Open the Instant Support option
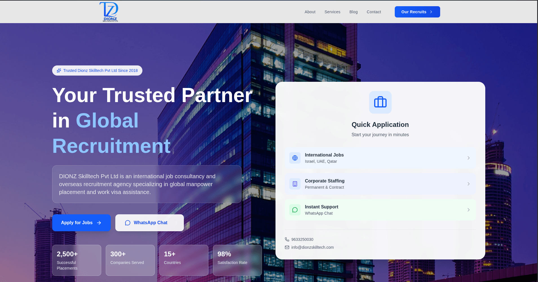 (x=380, y=210)
